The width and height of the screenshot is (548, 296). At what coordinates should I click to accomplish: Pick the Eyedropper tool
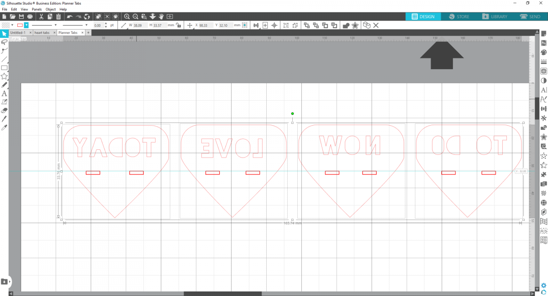click(x=5, y=128)
